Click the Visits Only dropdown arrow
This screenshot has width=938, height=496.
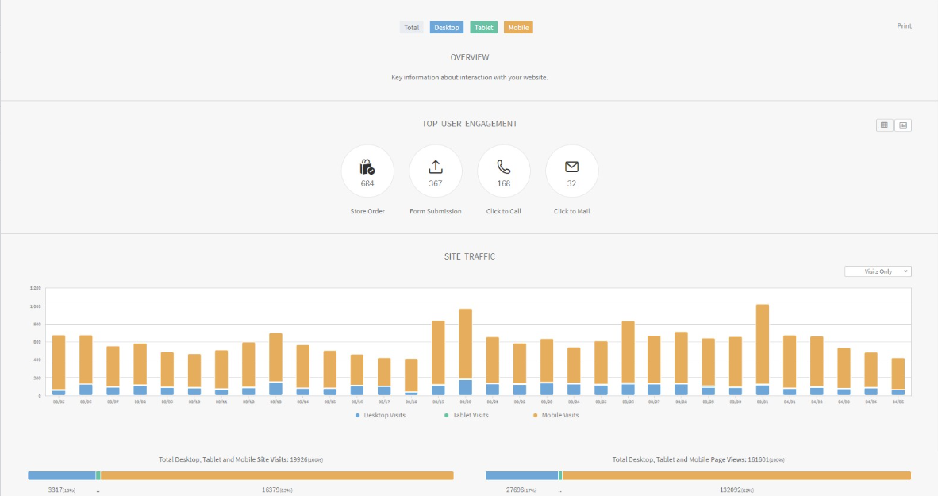[905, 271]
